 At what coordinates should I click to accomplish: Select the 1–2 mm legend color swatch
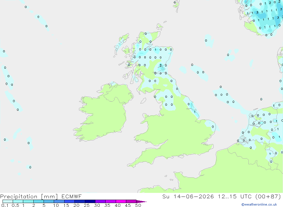coord(28,201)
